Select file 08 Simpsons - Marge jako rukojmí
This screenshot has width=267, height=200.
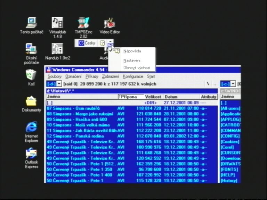(132, 114)
